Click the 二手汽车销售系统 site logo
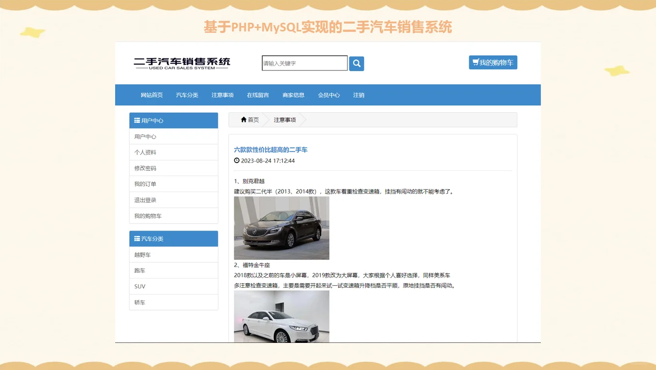This screenshot has height=370, width=656. [x=181, y=63]
